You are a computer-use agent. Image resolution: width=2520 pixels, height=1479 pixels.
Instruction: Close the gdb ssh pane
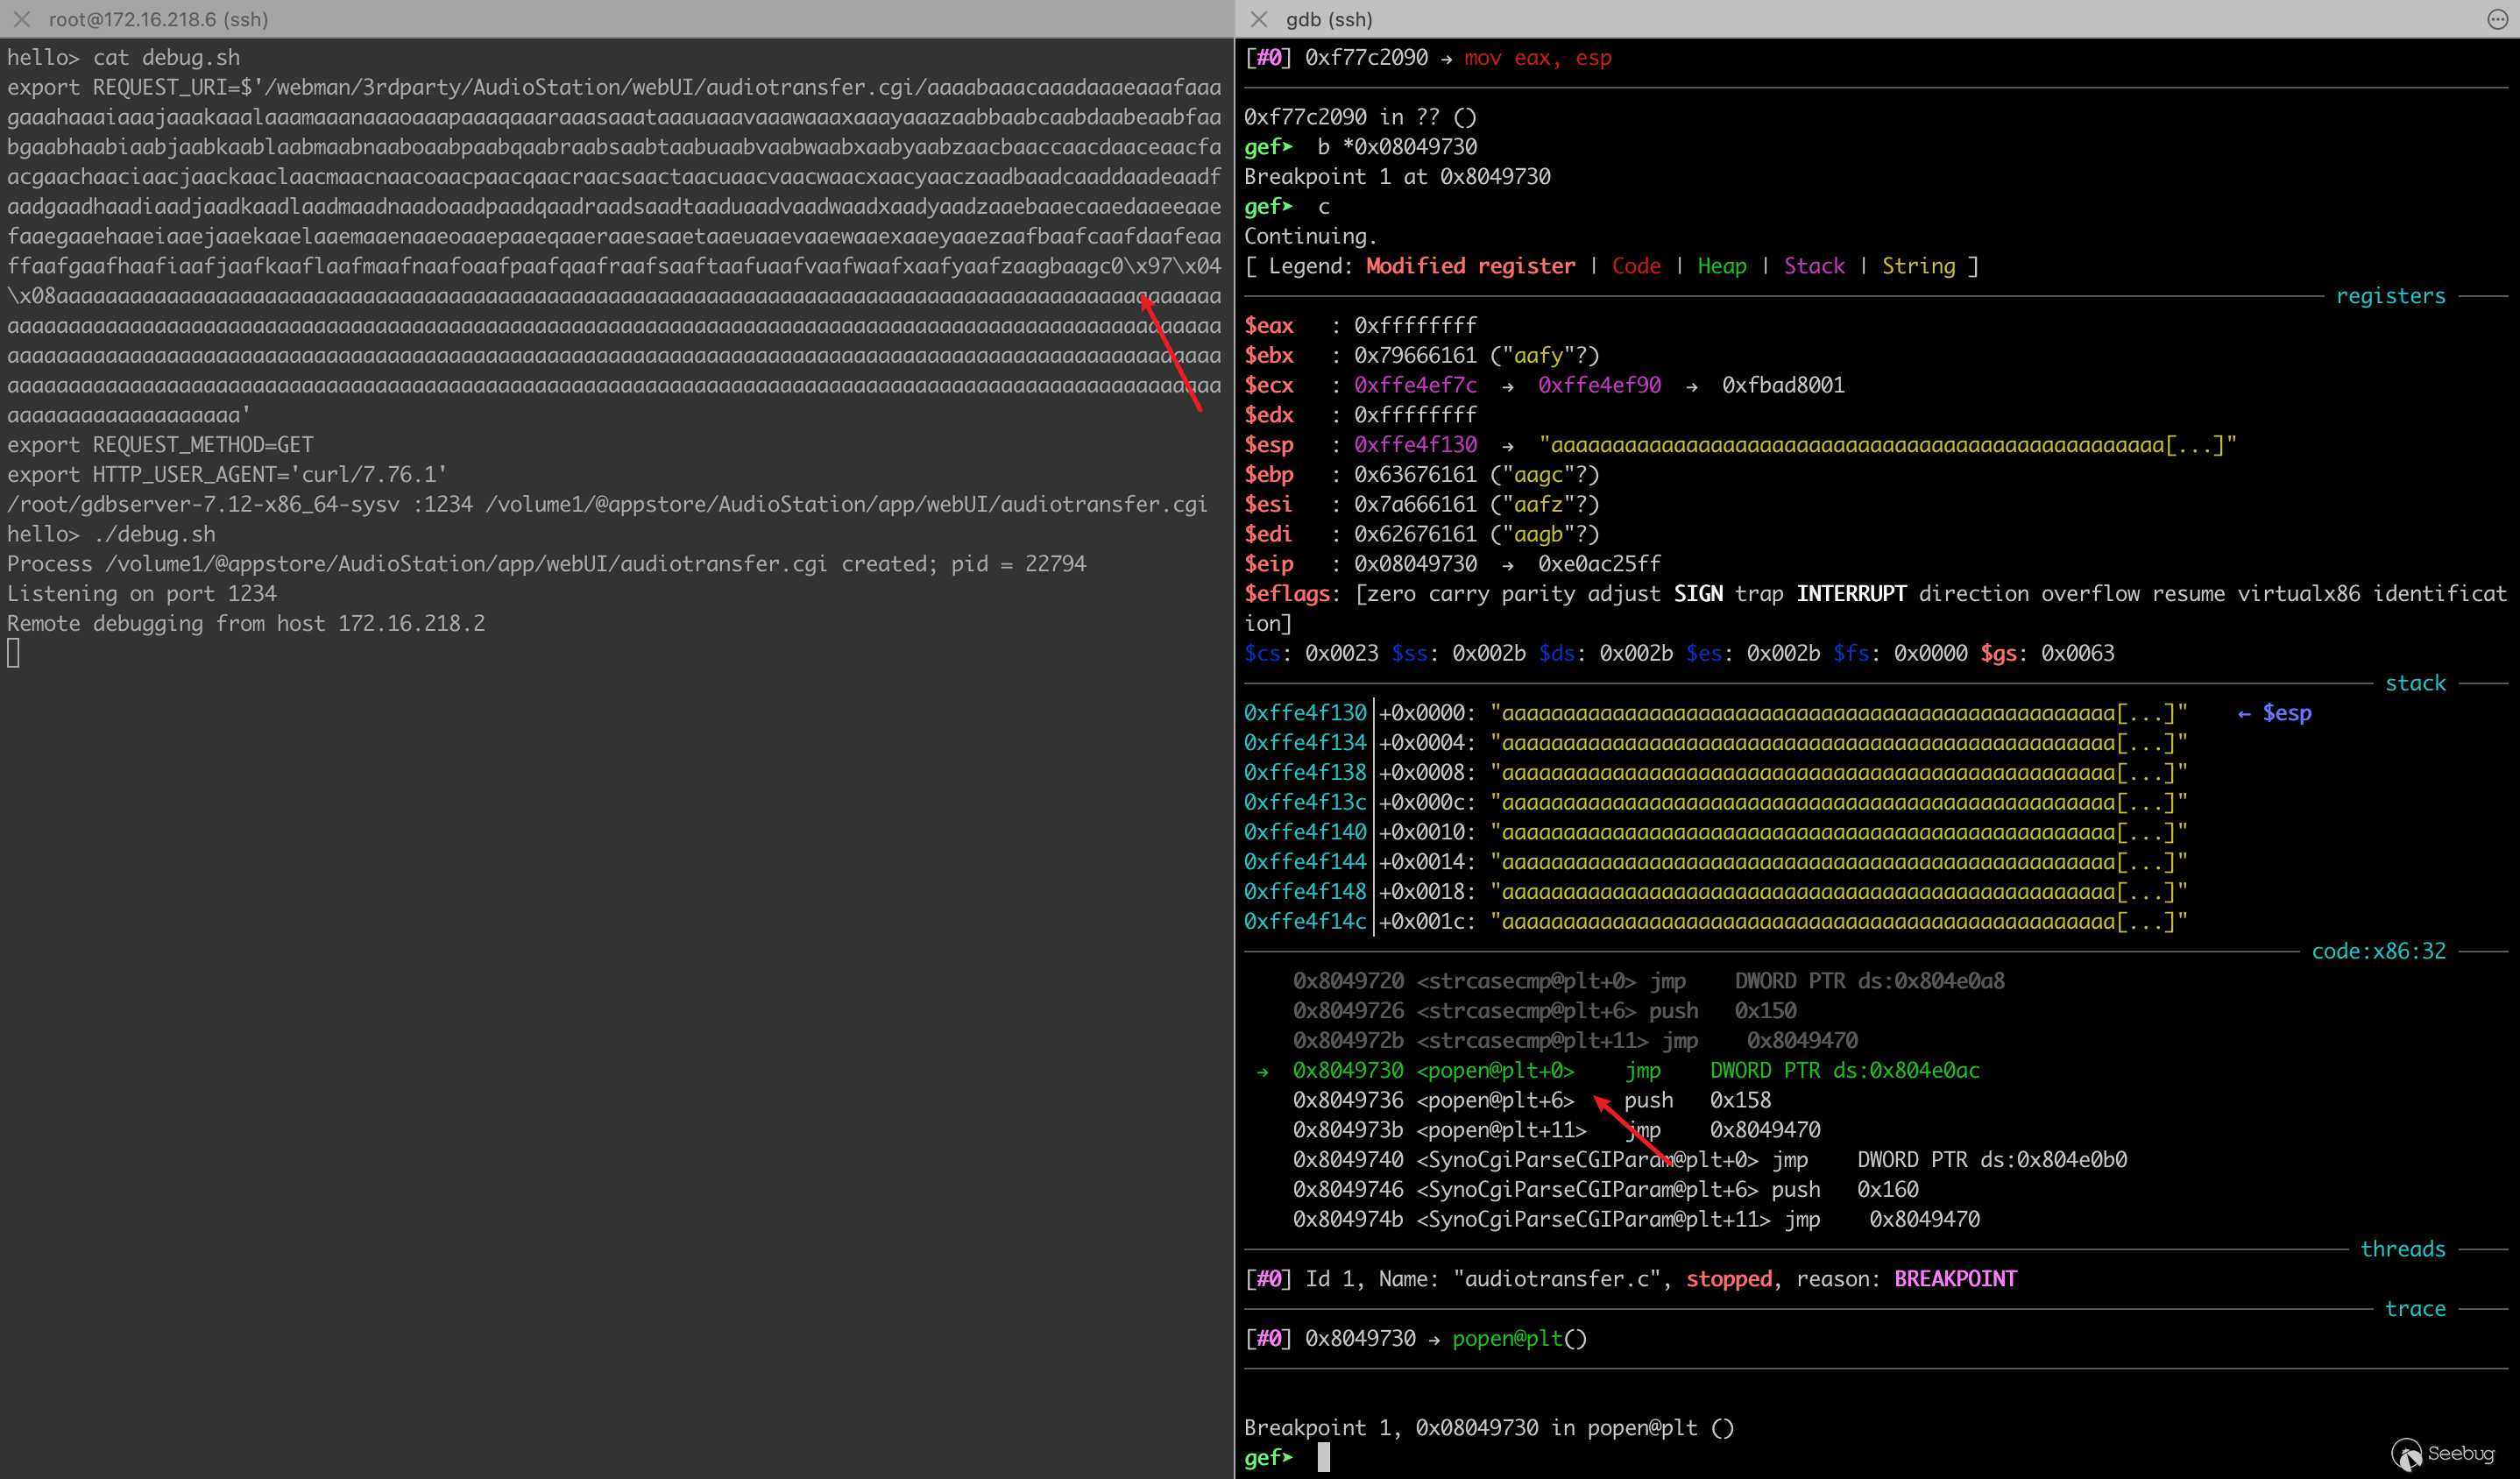point(1259,19)
